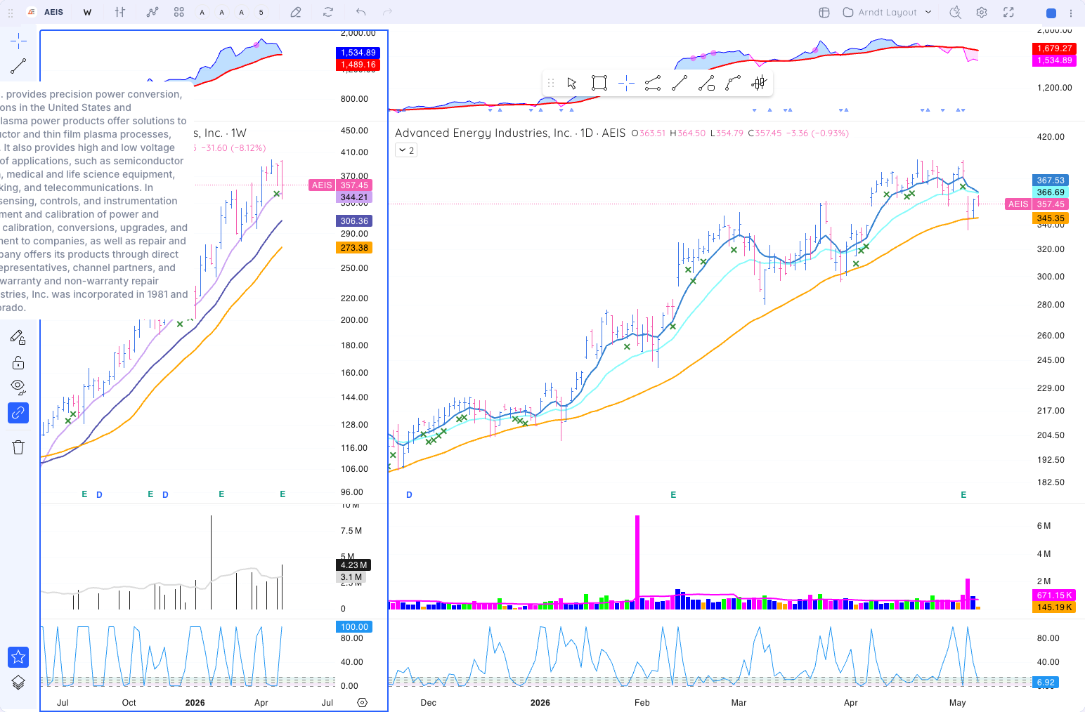Select the line with label tool
This screenshot has width=1085, height=712.
(x=706, y=84)
